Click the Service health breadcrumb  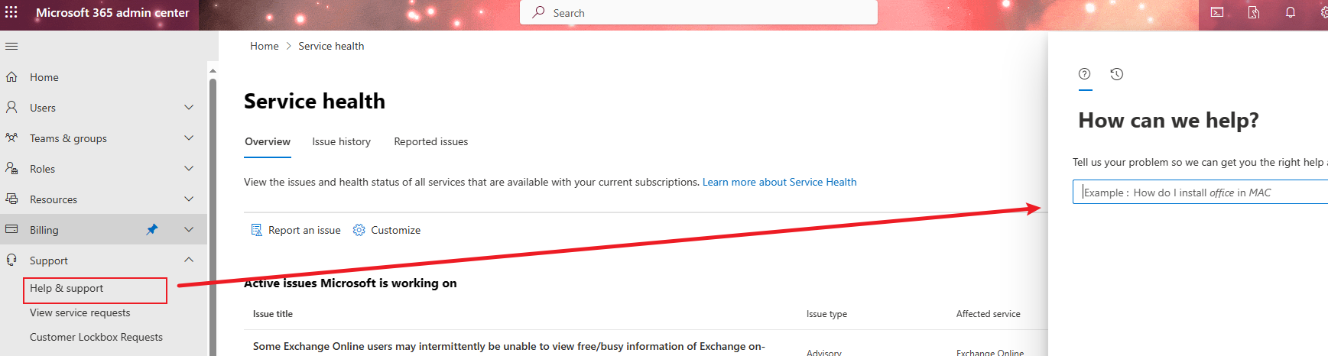pos(331,47)
